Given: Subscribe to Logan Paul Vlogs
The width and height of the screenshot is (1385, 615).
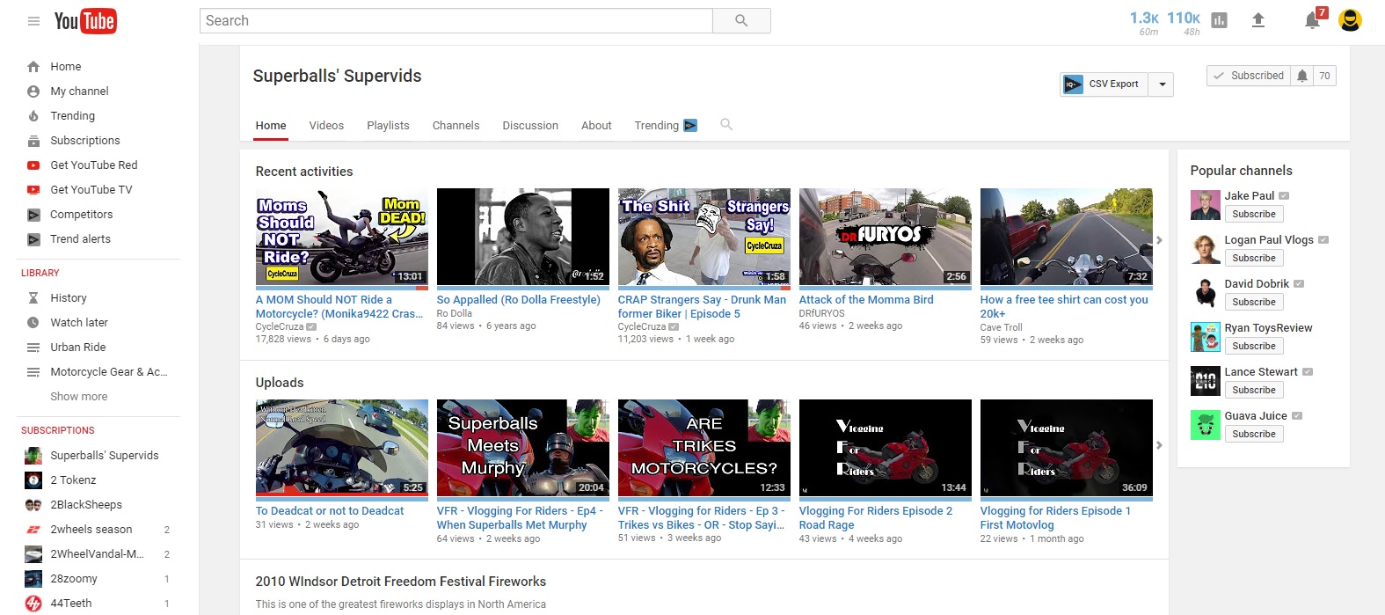Looking at the screenshot, I should point(1254,258).
